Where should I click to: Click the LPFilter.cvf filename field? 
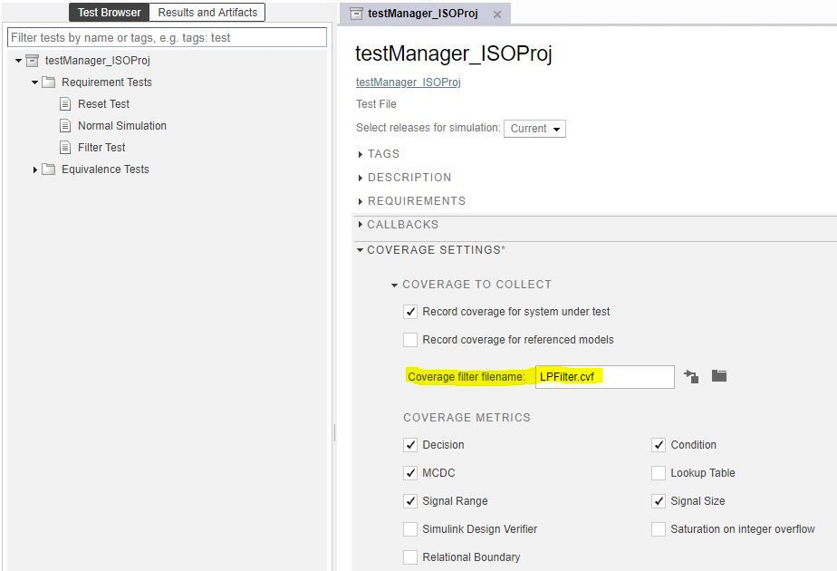tap(604, 376)
